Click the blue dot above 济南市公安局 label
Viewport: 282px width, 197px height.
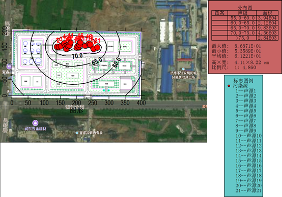(183, 69)
